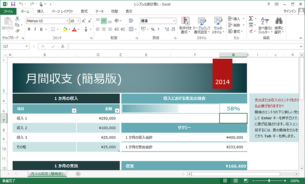This screenshot has height=184, width=305.
Task: Open the 項目 column filter dropdown
Action: click(x=74, y=111)
